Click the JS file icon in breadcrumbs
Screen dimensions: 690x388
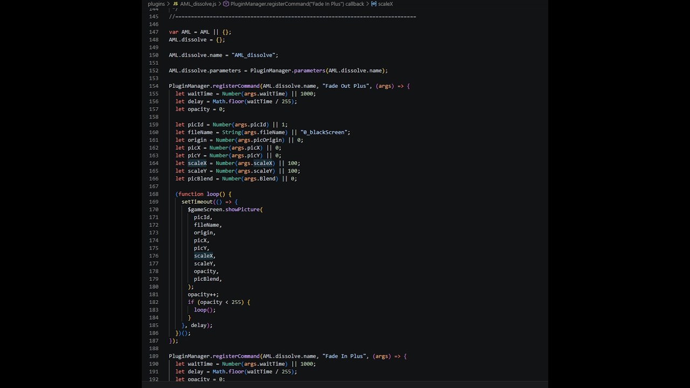click(175, 4)
